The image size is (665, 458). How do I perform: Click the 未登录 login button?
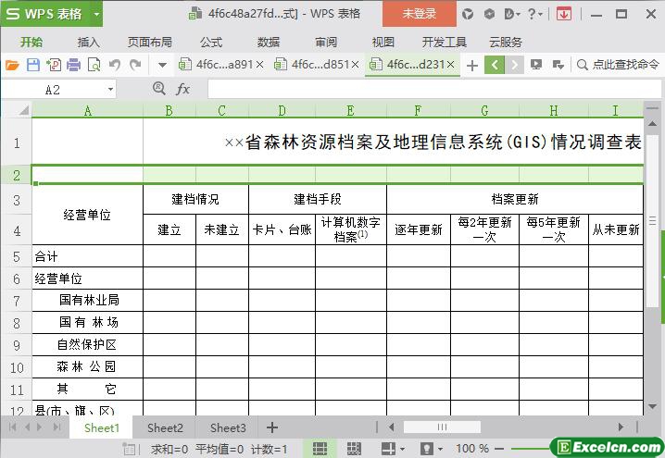coord(419,14)
